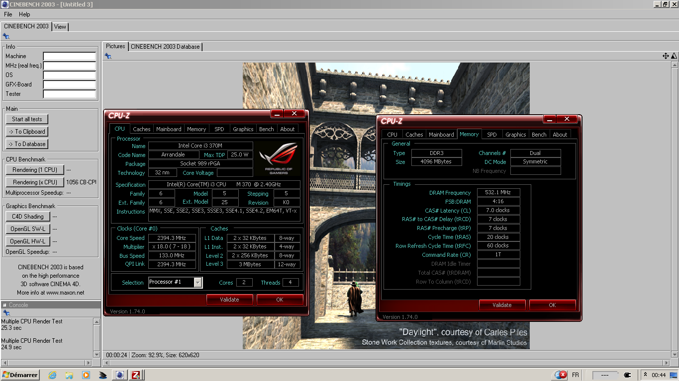The image size is (679, 381).
Task: Click the pin icon under Pictures tab
Action: coord(108,56)
